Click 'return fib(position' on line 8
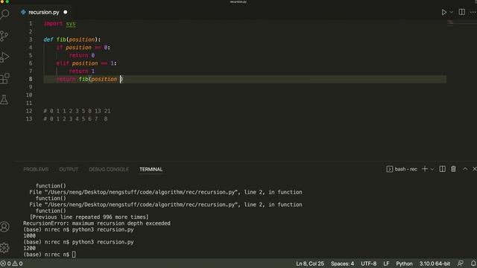 (86, 79)
